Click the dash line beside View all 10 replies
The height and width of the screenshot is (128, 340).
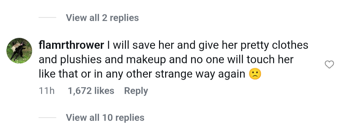47,117
